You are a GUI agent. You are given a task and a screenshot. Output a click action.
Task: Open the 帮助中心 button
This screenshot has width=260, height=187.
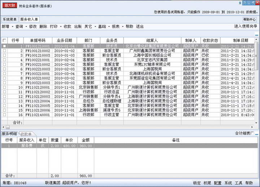(x=250, y=20)
